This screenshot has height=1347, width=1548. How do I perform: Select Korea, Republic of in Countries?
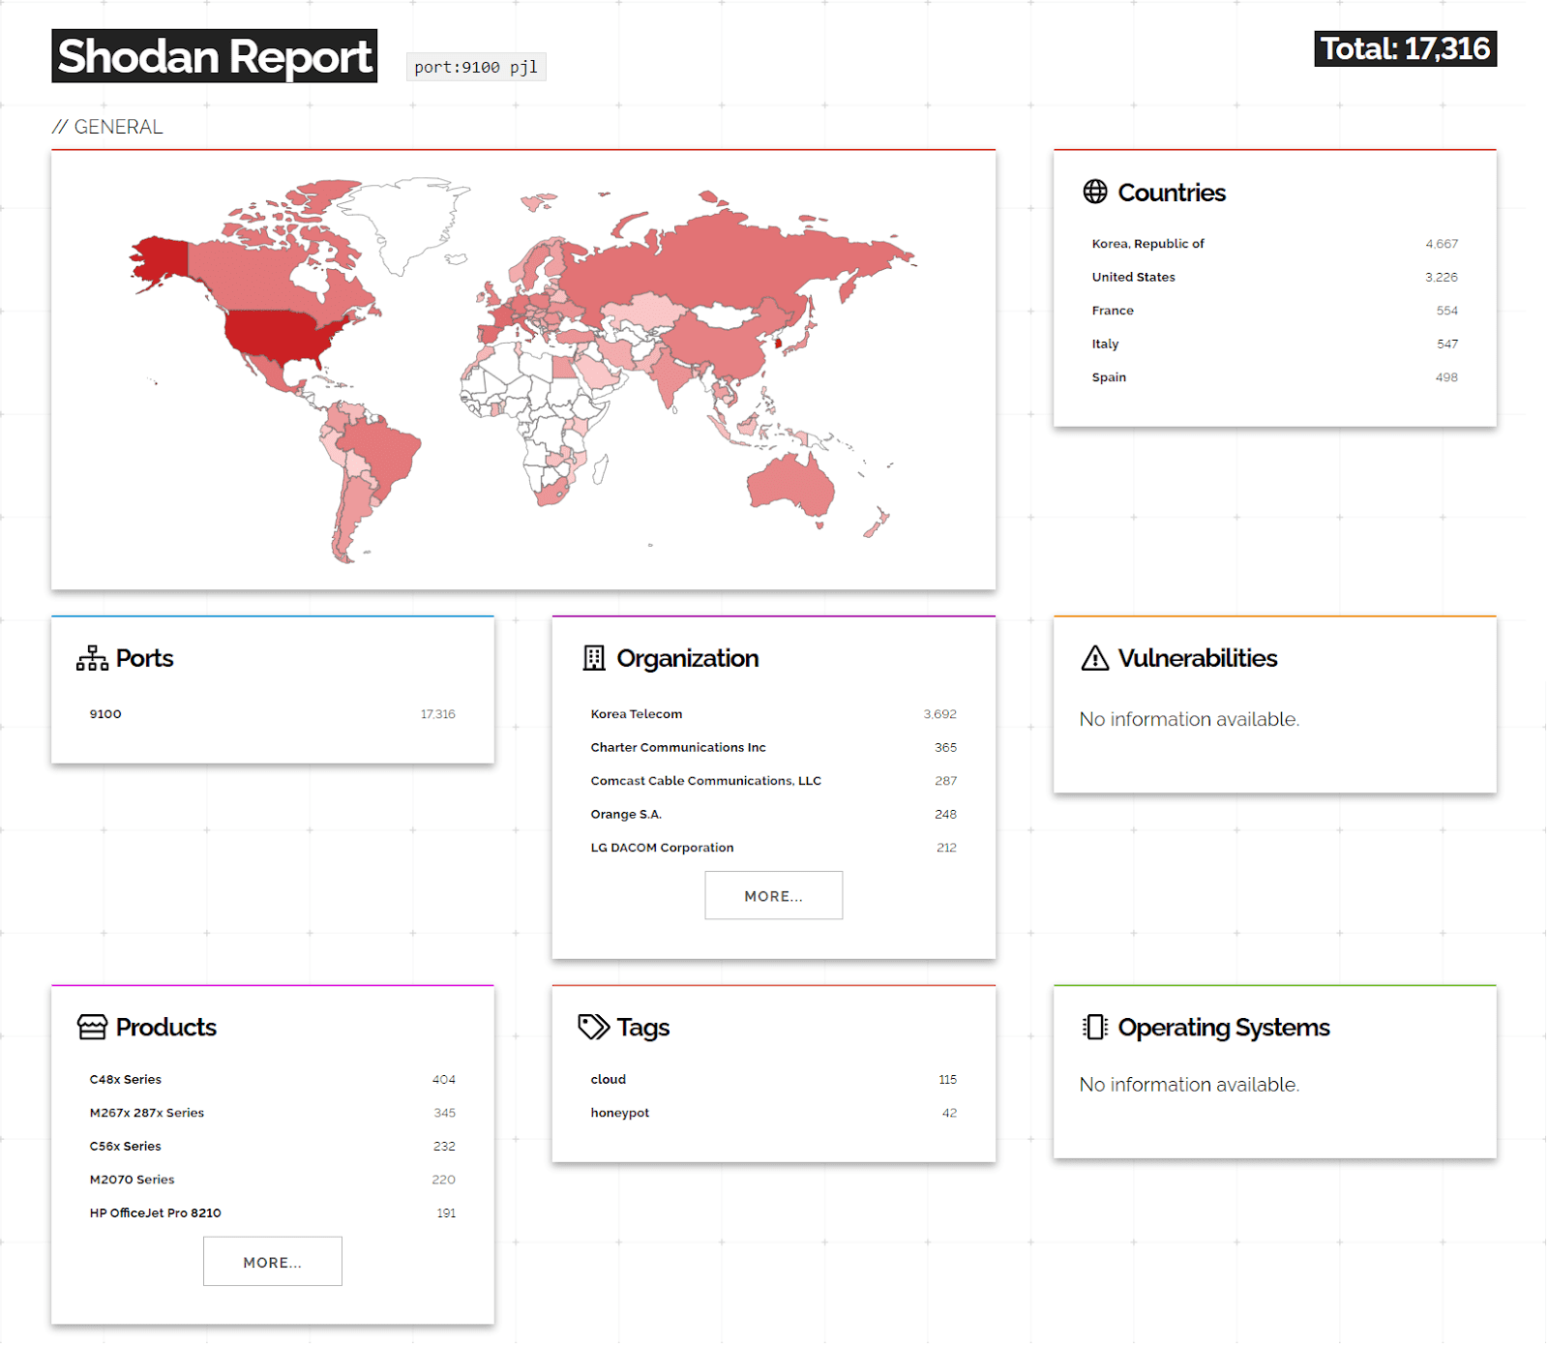coord(1148,244)
